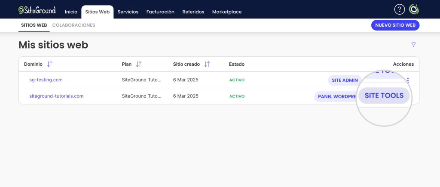Open Referidos menu

(193, 12)
